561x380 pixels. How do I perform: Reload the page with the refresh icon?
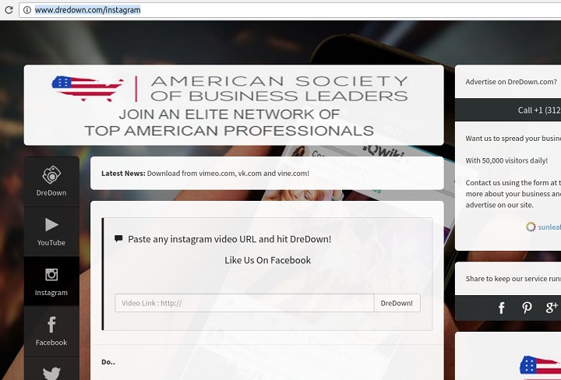pyautogui.click(x=9, y=9)
